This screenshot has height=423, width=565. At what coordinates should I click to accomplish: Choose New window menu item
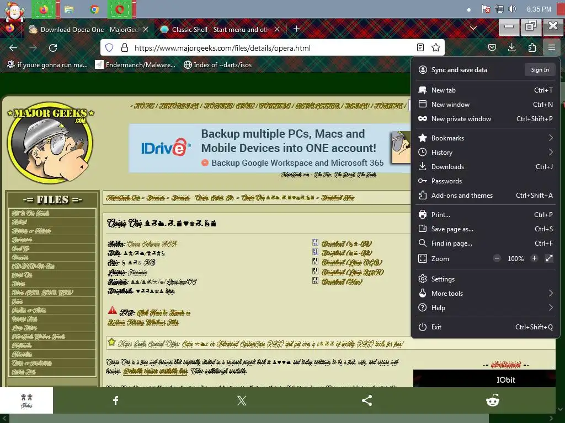click(486, 105)
